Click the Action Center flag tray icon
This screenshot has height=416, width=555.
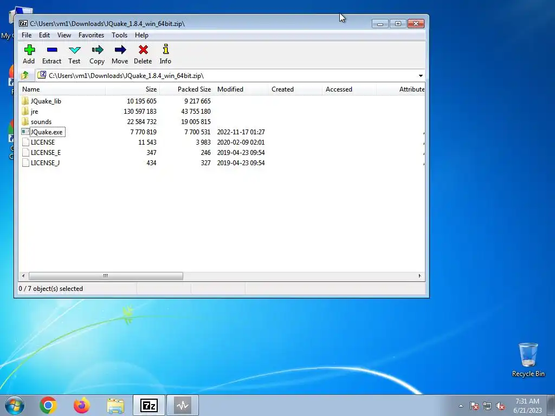(474, 406)
